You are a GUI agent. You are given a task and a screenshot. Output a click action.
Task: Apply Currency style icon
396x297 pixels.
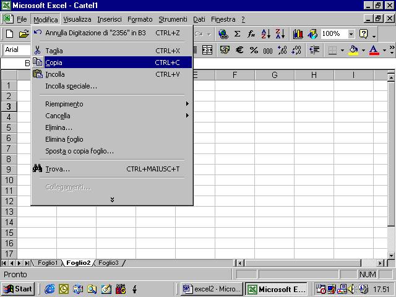(x=225, y=50)
